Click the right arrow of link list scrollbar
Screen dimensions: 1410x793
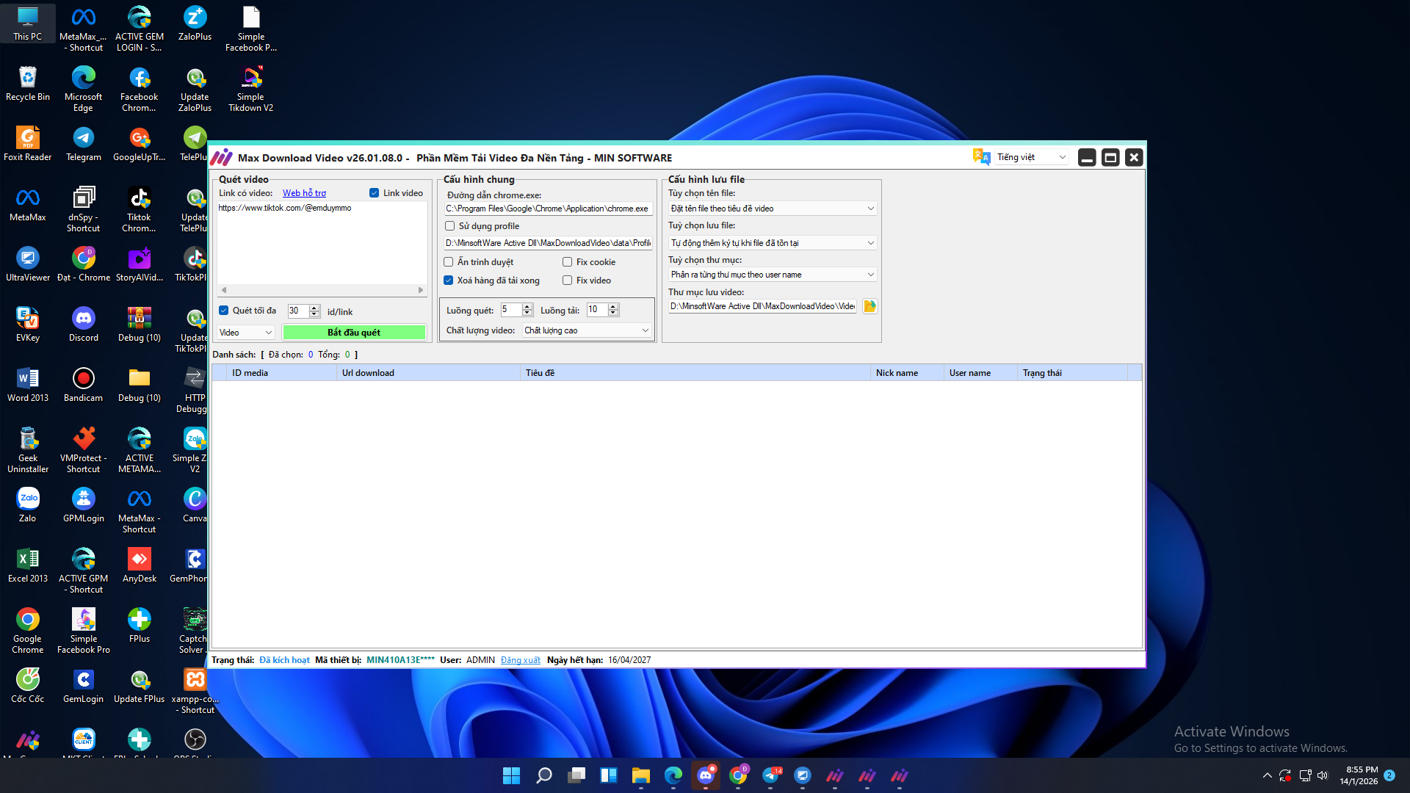421,290
